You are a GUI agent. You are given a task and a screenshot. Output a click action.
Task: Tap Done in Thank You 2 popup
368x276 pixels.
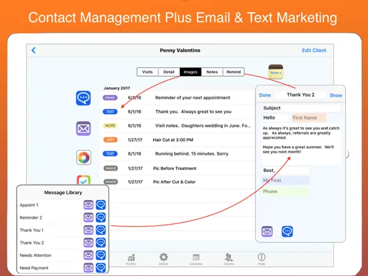click(x=265, y=95)
